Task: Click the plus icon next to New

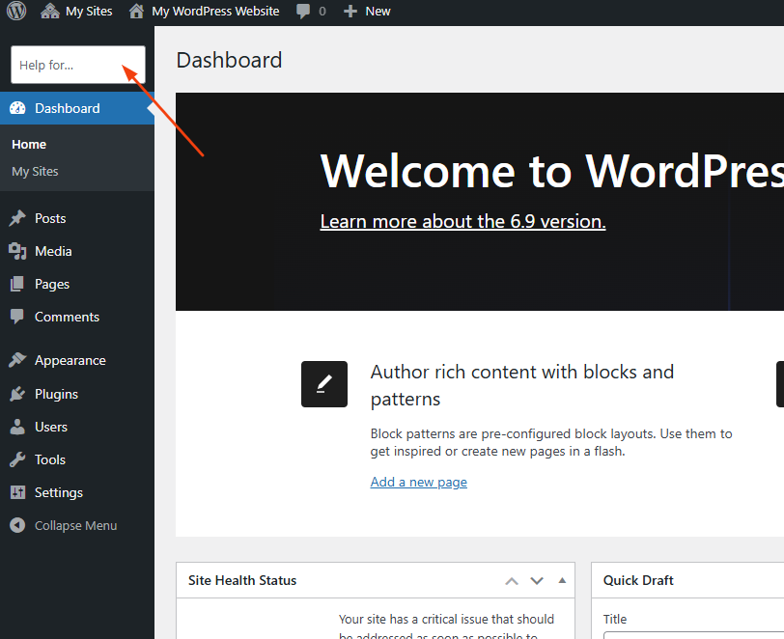Action: click(x=350, y=11)
